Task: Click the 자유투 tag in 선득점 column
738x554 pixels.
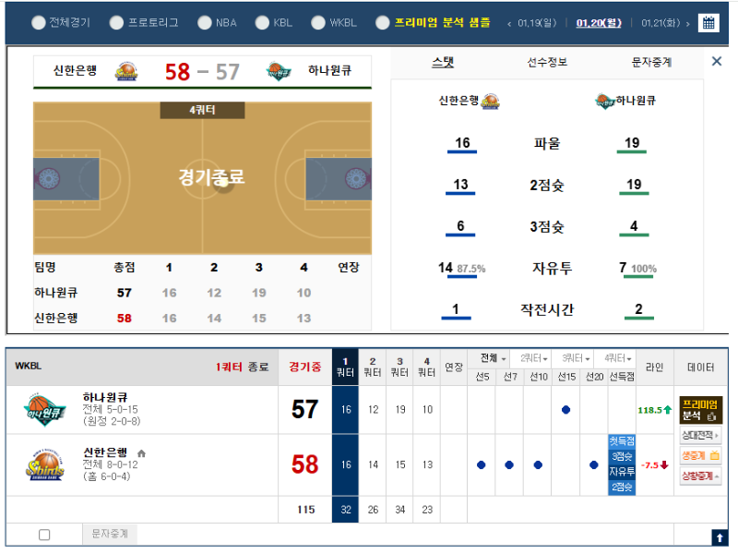Action: coord(622,472)
